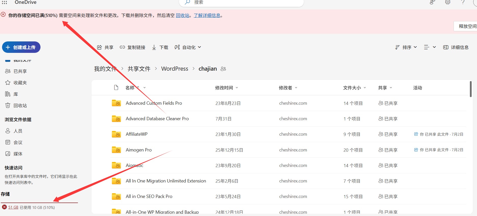Click the red storage usage bar
The image size is (477, 216).
click(39, 203)
